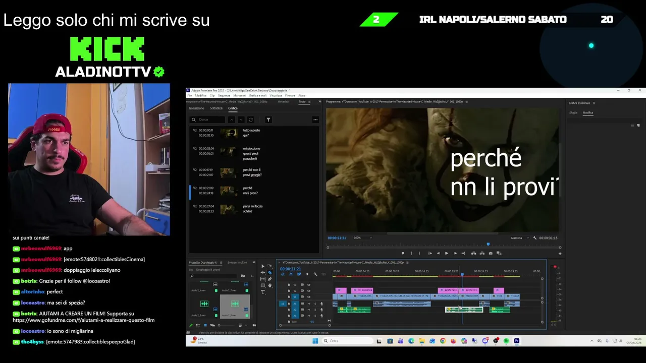Toggle lock on track V3
The height and width of the screenshot is (363, 646).
[289, 285]
